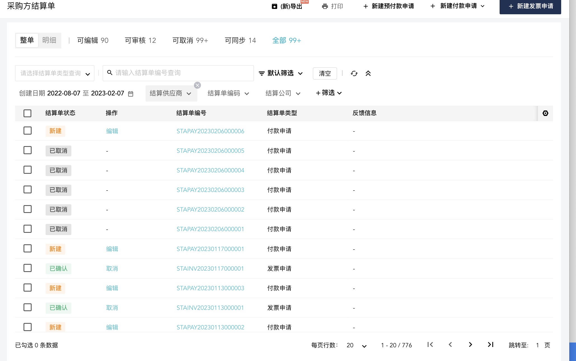Check row STAPAY20230206000002
The image size is (576, 361).
[27, 209]
